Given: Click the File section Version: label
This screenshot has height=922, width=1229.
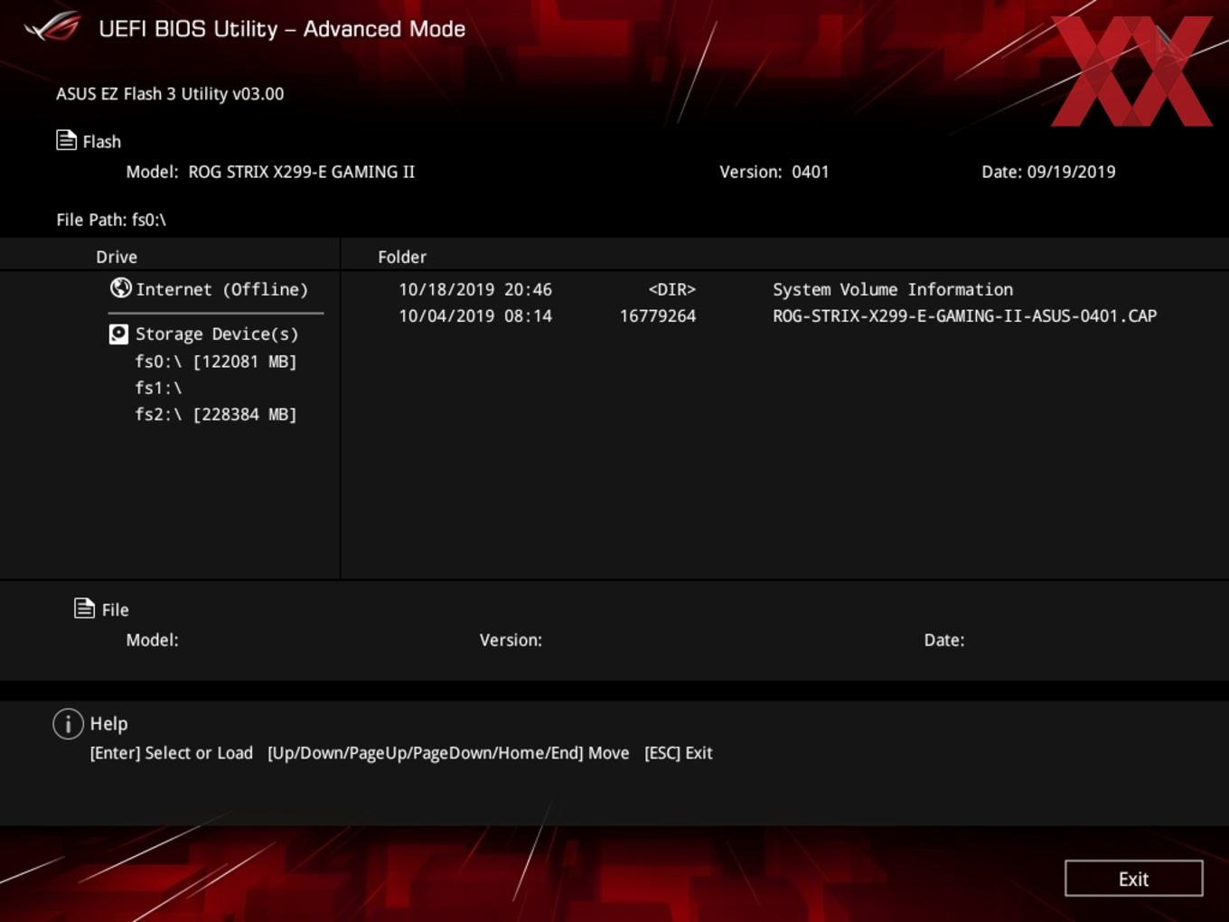Looking at the screenshot, I should pyautogui.click(x=511, y=640).
